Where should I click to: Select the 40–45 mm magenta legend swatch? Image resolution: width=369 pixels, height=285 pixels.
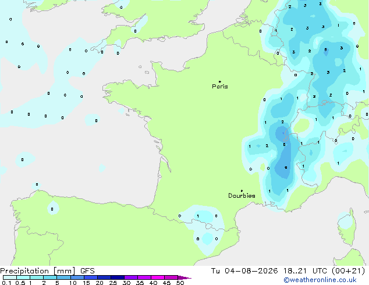158,277
